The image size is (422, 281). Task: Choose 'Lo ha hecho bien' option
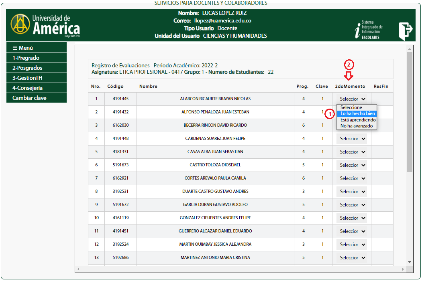(357, 113)
